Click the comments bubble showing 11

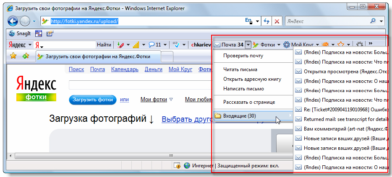[155, 45]
